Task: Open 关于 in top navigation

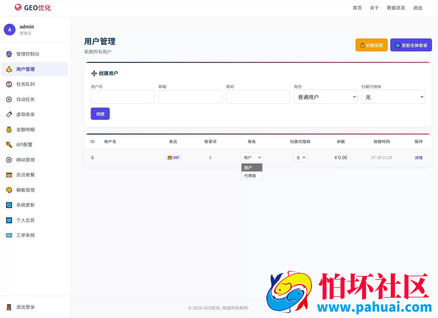Action: pos(374,8)
